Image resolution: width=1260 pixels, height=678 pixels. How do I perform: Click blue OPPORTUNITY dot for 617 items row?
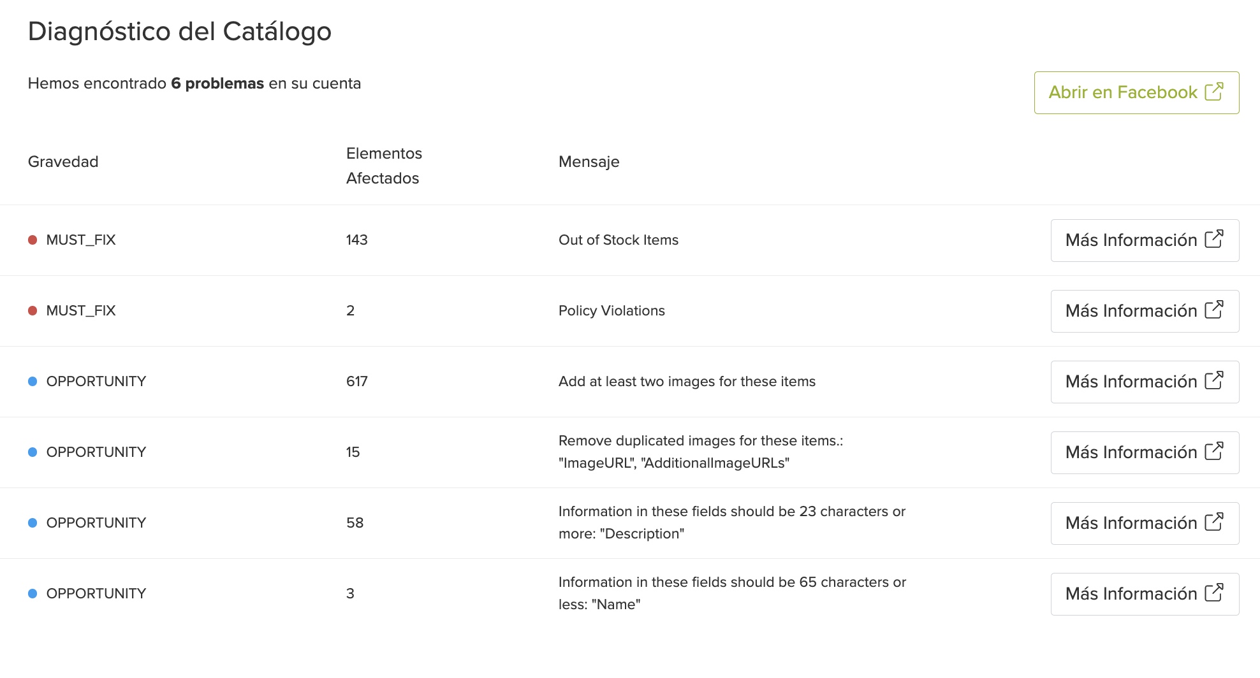pyautogui.click(x=33, y=382)
